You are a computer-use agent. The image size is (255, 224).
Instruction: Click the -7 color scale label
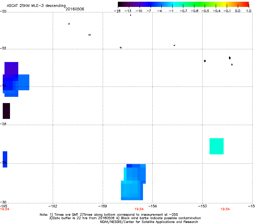click(149, 11)
